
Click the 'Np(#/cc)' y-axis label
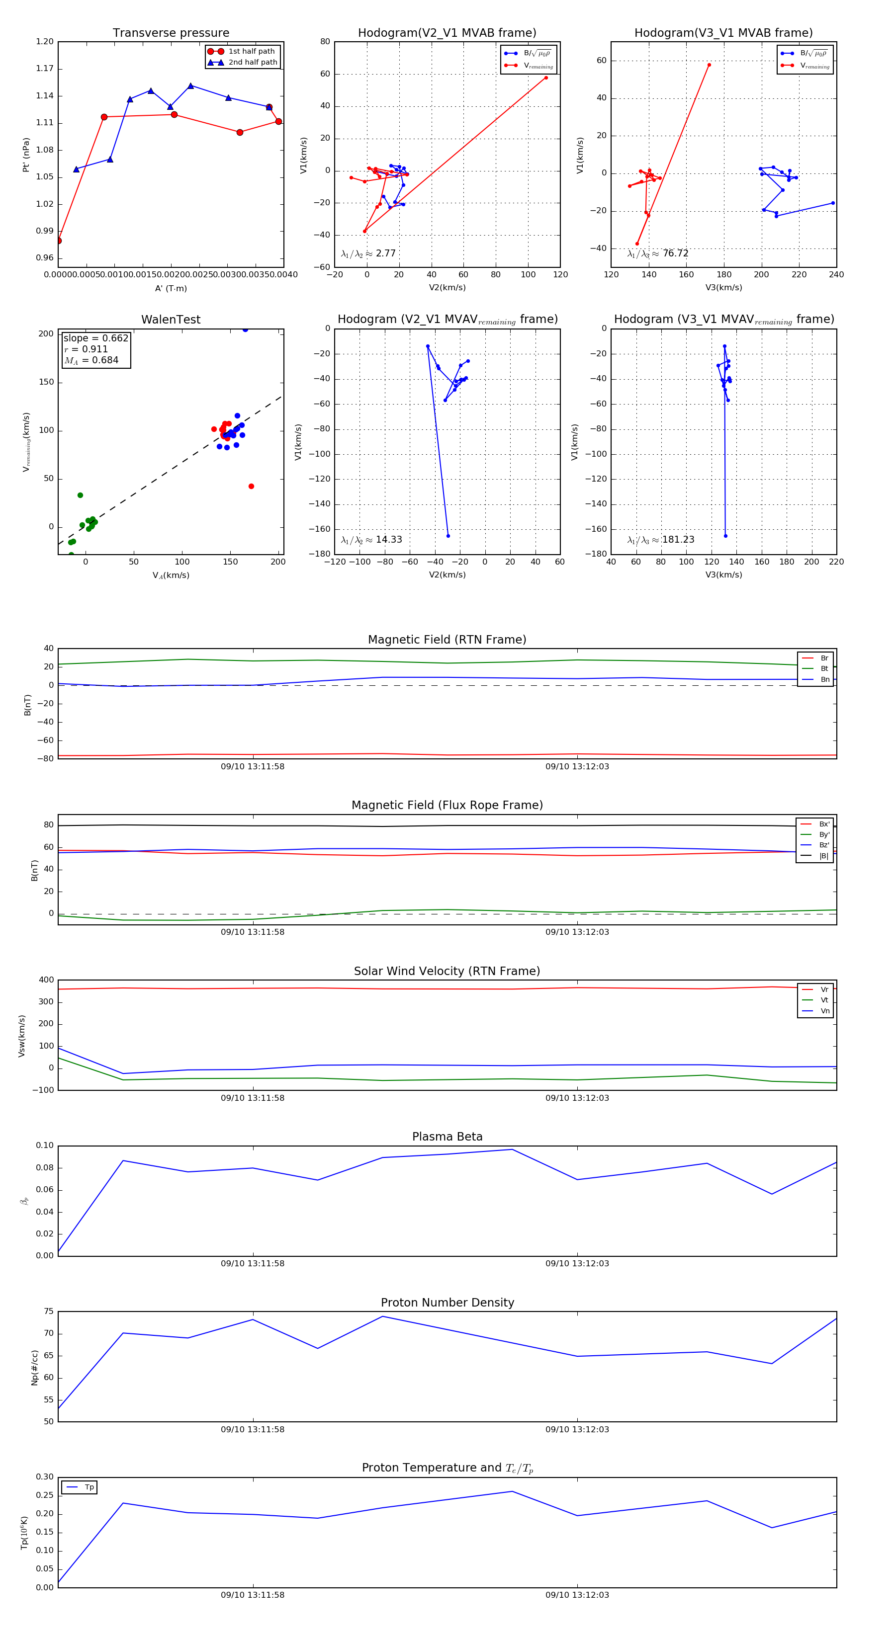coord(35,1367)
